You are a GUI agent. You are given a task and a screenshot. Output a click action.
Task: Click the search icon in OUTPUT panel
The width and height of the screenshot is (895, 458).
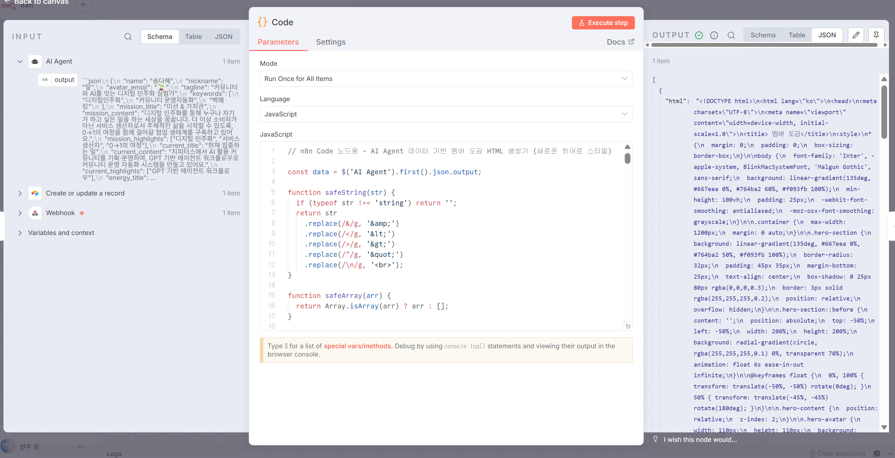731,35
